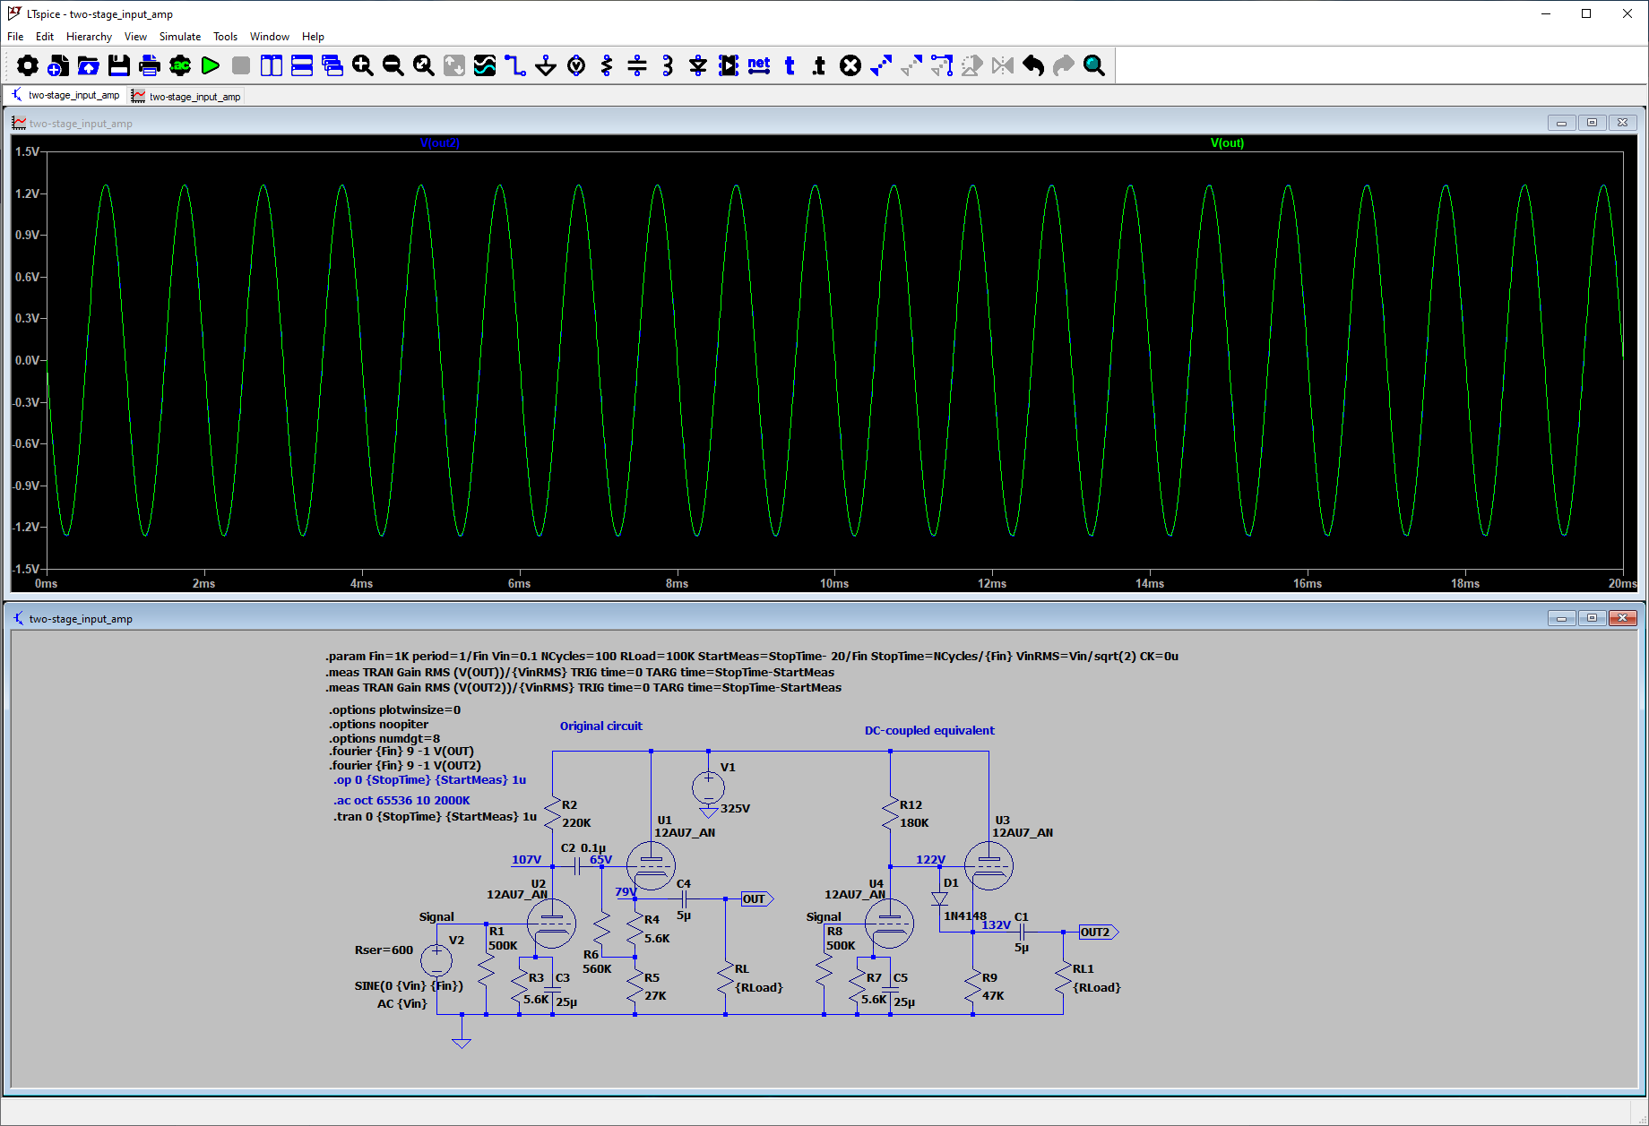Open the Help menu
Image resolution: width=1649 pixels, height=1126 pixels.
pyautogui.click(x=313, y=37)
